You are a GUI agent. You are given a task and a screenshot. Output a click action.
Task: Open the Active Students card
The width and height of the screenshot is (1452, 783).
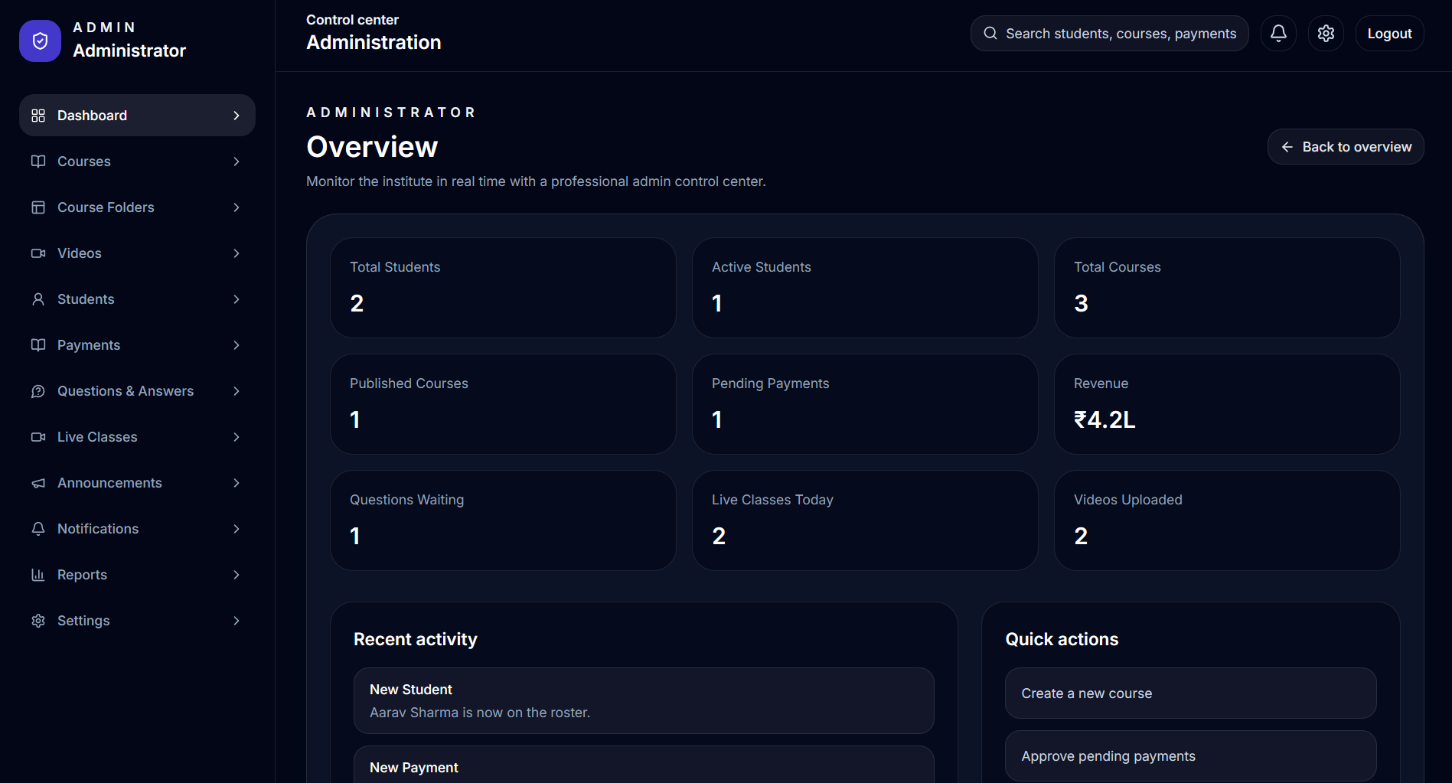coord(865,288)
